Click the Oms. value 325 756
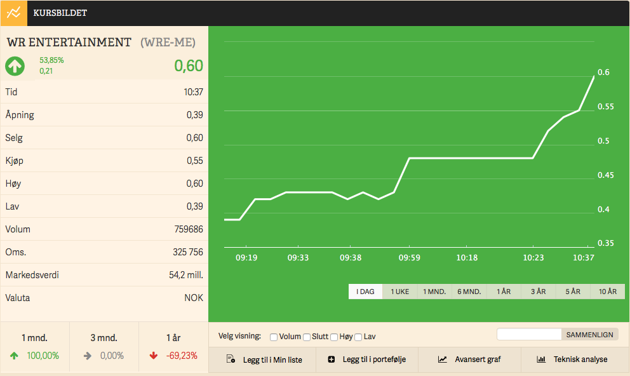The height and width of the screenshot is (376, 630). click(188, 252)
